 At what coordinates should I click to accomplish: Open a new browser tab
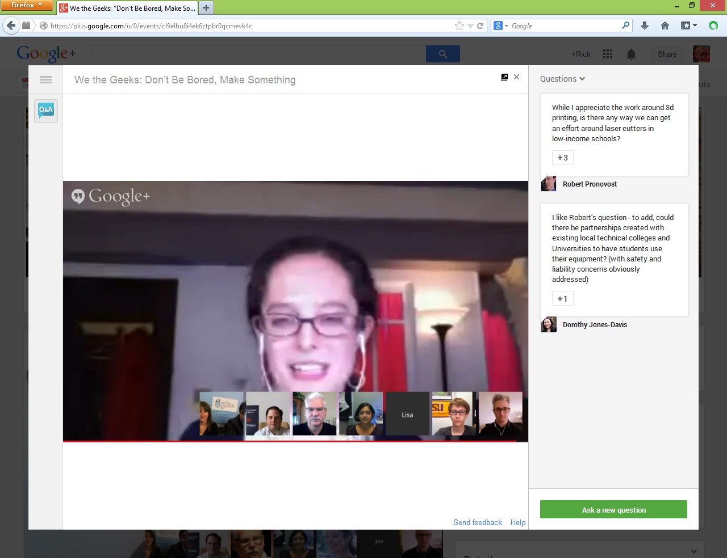(206, 8)
